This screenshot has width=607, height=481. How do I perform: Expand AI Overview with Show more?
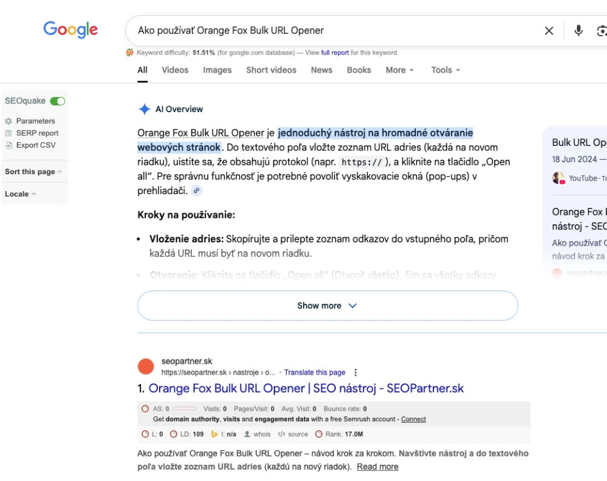click(327, 306)
